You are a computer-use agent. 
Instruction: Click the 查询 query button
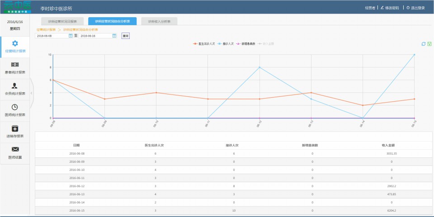tap(126, 36)
